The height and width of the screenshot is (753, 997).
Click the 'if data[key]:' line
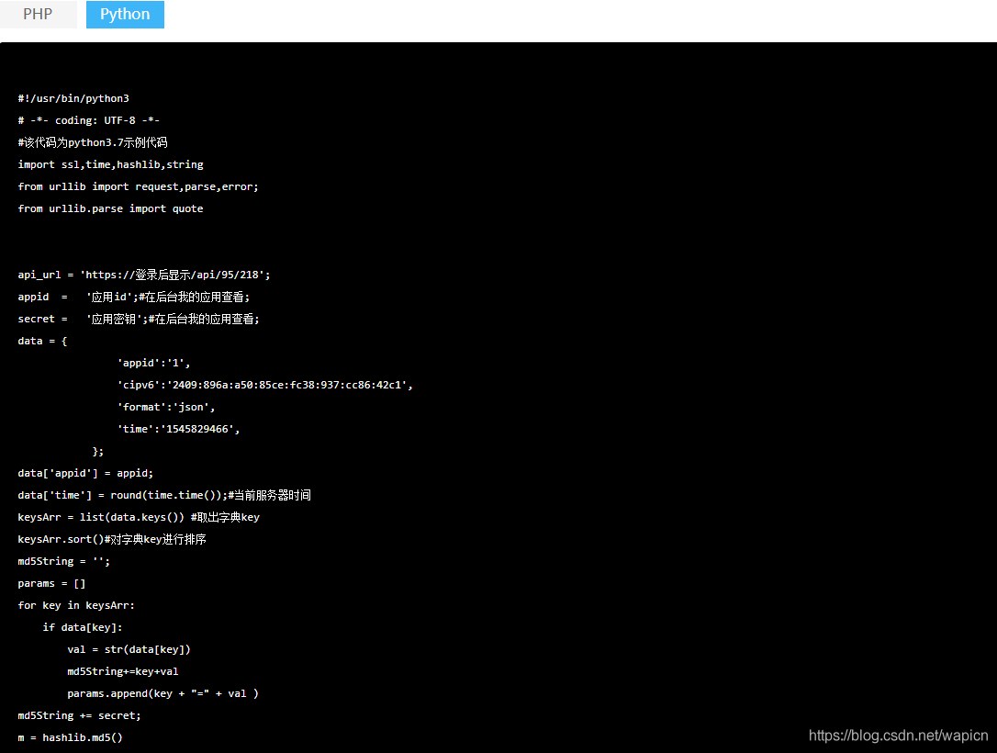tap(83, 628)
